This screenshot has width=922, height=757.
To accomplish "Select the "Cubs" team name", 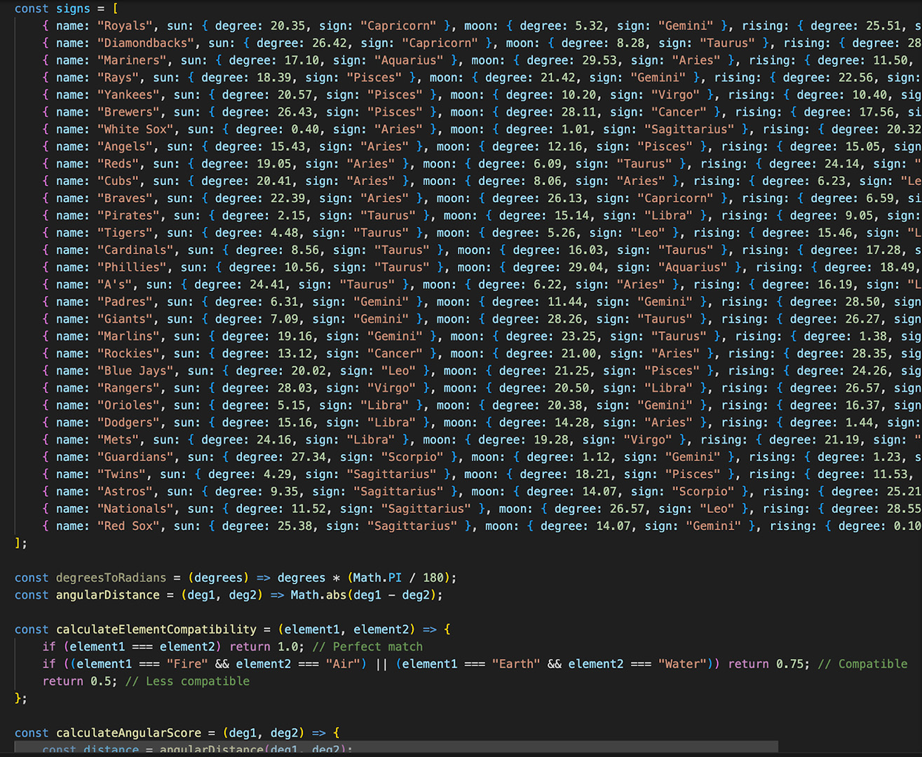I will point(118,181).
